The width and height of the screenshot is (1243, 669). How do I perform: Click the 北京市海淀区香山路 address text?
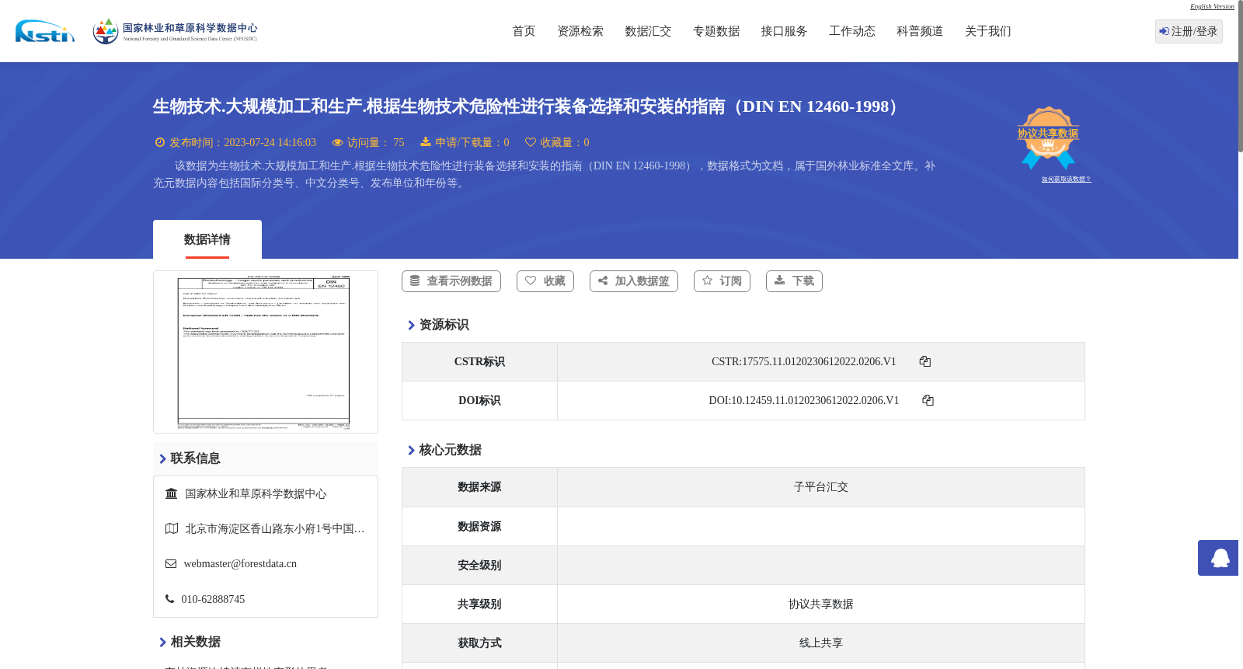(275, 528)
